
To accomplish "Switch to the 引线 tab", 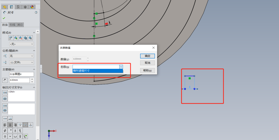I will click(12, 25).
